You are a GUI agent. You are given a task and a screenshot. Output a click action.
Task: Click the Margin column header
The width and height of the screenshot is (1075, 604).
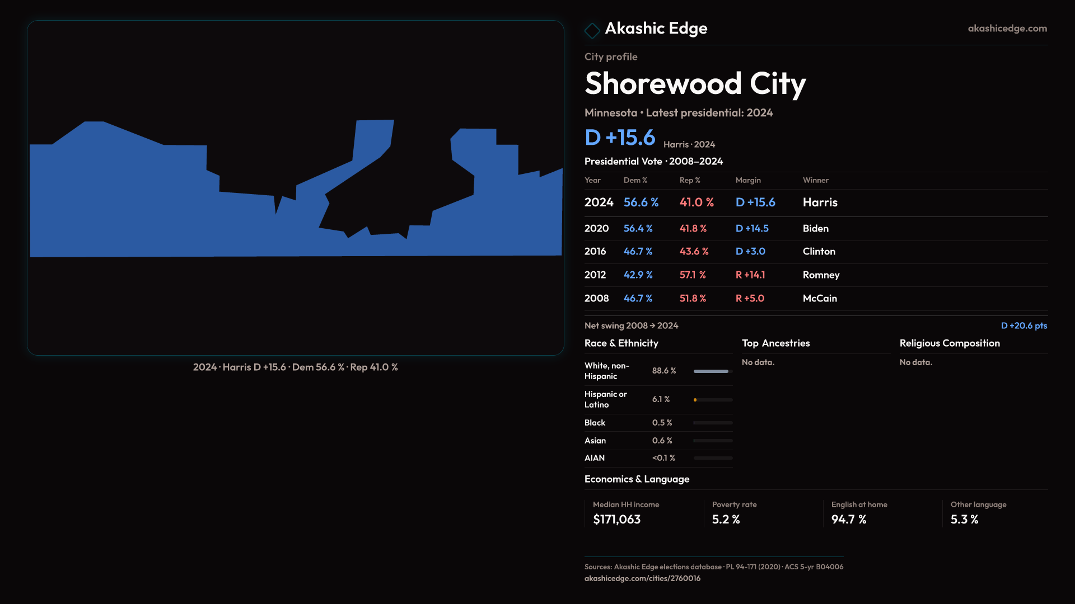click(x=748, y=180)
